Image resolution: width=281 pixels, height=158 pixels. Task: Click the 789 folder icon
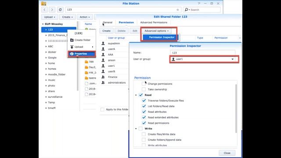(86, 62)
